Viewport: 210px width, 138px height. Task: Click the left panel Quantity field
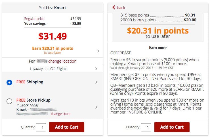[41, 127]
